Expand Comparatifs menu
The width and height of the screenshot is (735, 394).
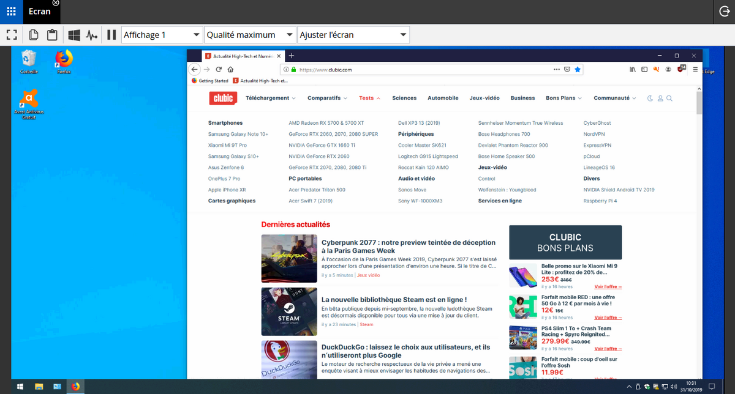tap(327, 98)
